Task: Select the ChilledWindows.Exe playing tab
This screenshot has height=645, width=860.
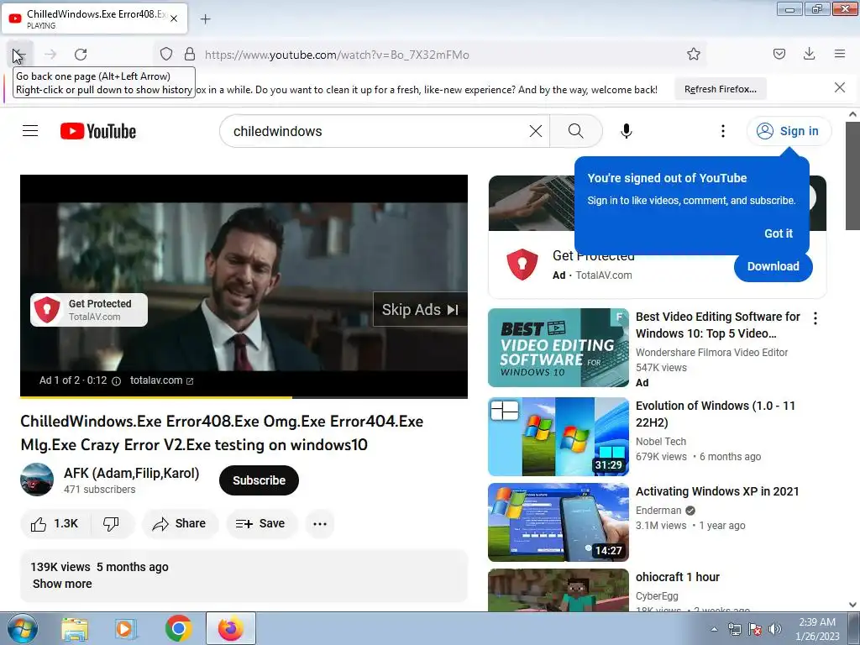Action: tap(95, 18)
